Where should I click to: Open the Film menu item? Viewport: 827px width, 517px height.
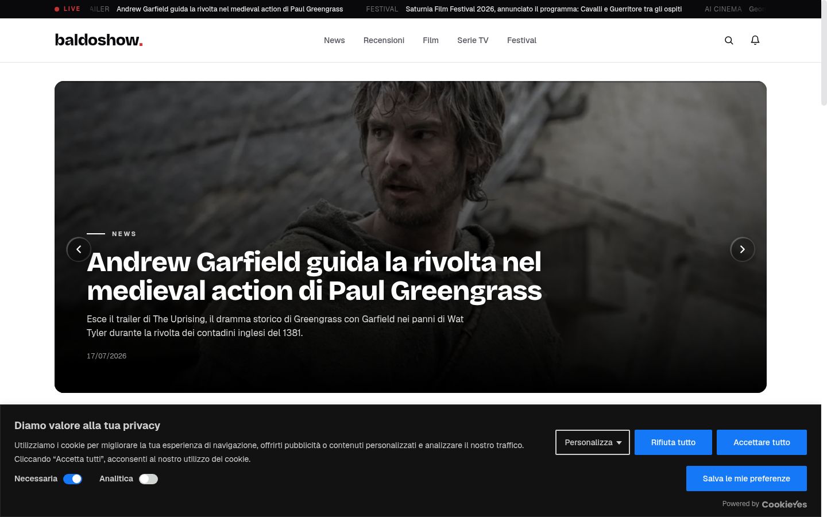click(x=431, y=40)
